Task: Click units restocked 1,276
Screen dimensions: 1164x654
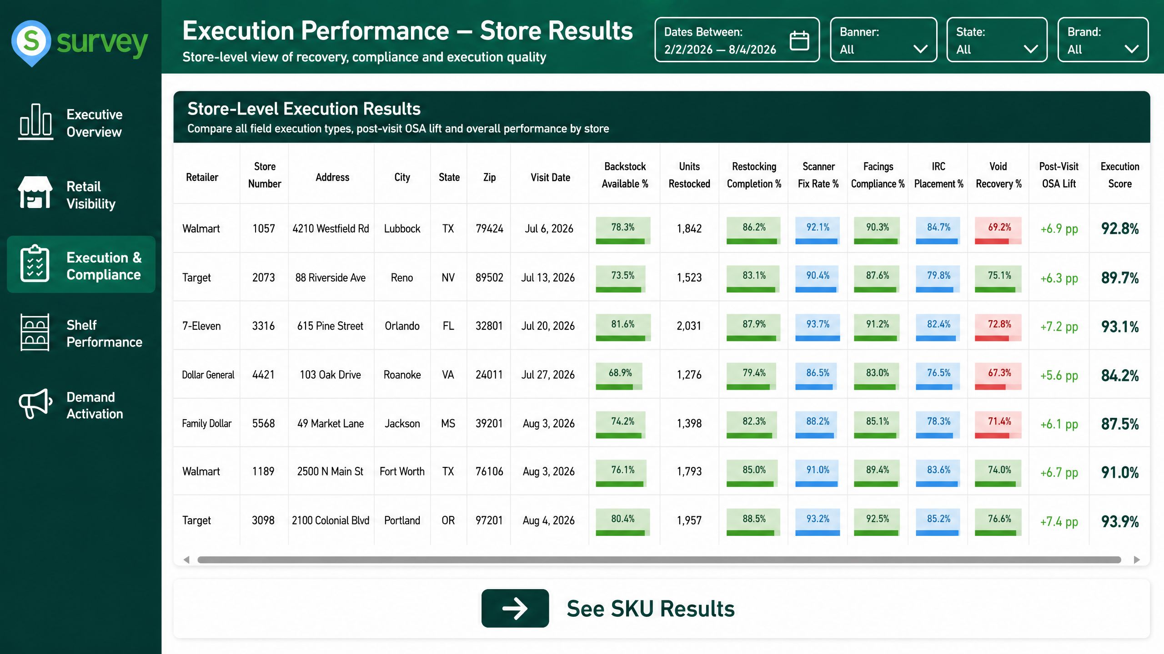Action: click(689, 375)
